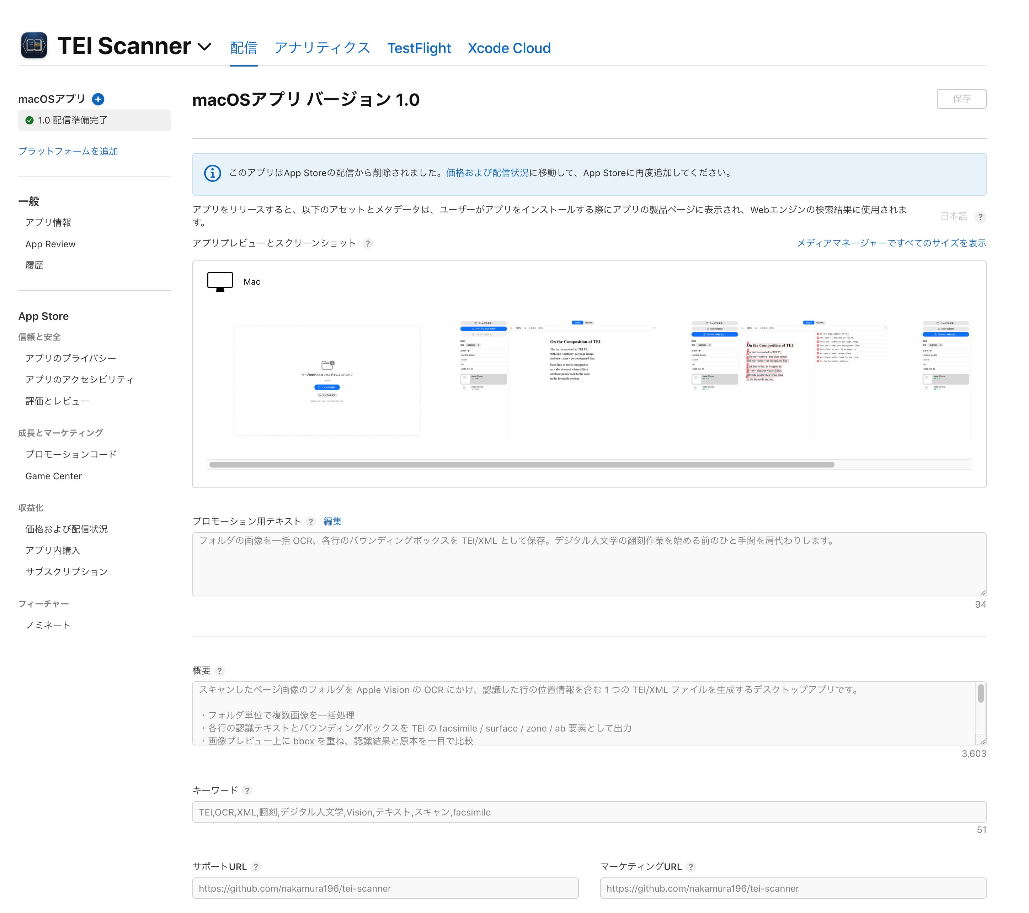Click help icon beside プロモーション用テキスト

311,522
